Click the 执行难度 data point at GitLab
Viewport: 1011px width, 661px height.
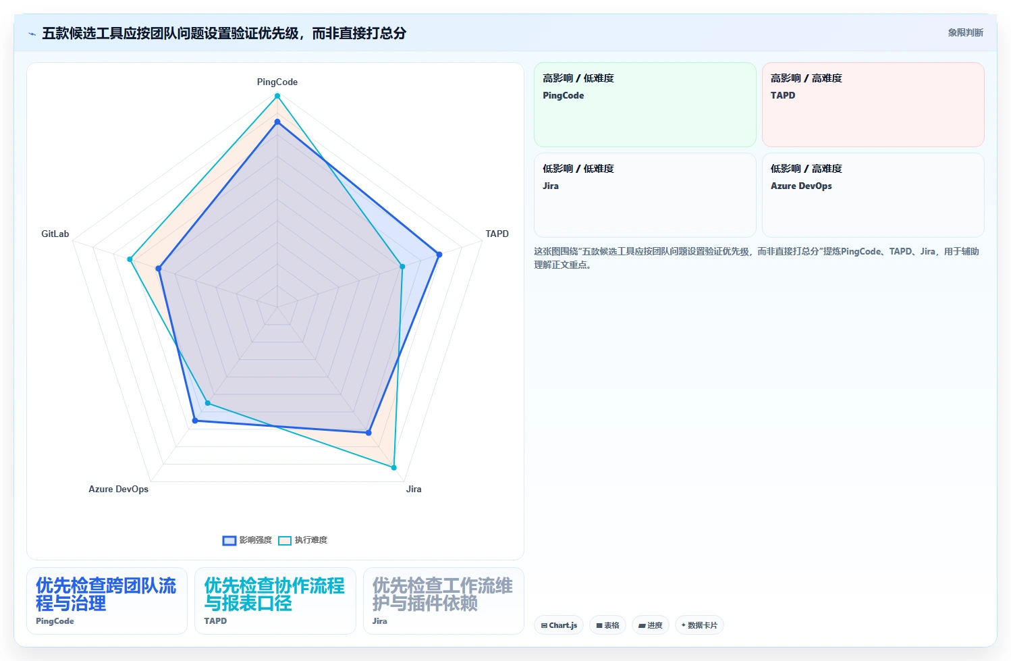pos(130,259)
